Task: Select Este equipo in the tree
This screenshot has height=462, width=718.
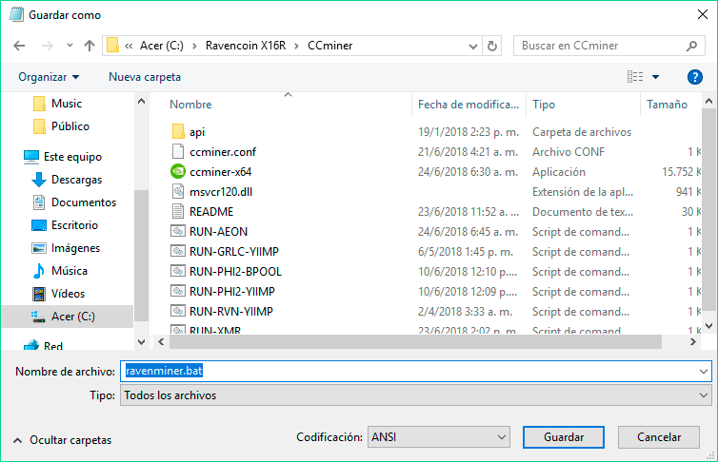Action: click(x=63, y=157)
